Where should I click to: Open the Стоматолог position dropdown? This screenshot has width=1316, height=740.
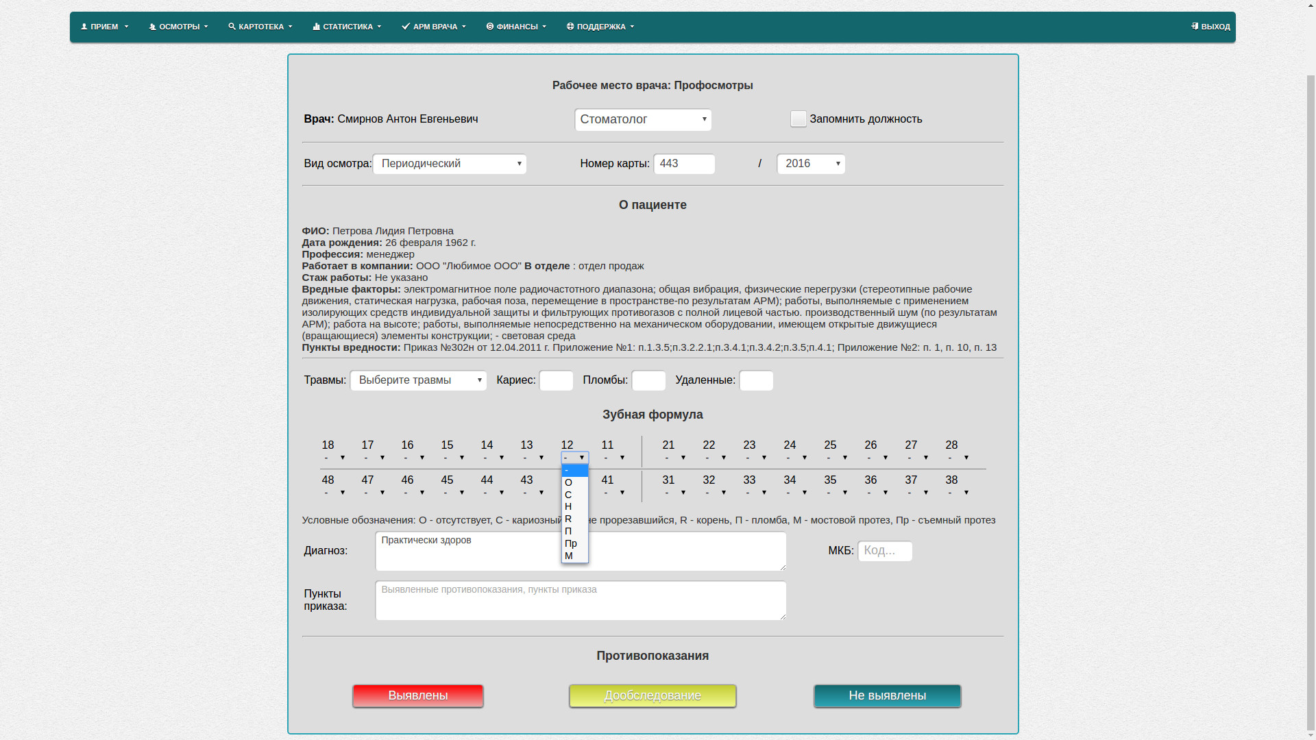[x=643, y=120]
